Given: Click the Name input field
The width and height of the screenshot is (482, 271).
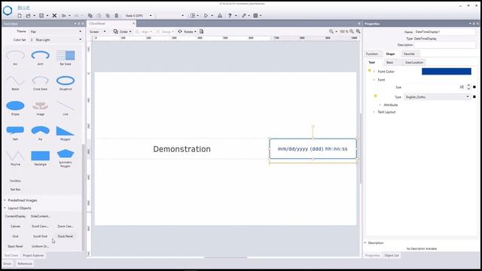Looking at the screenshot, I should (x=445, y=32).
